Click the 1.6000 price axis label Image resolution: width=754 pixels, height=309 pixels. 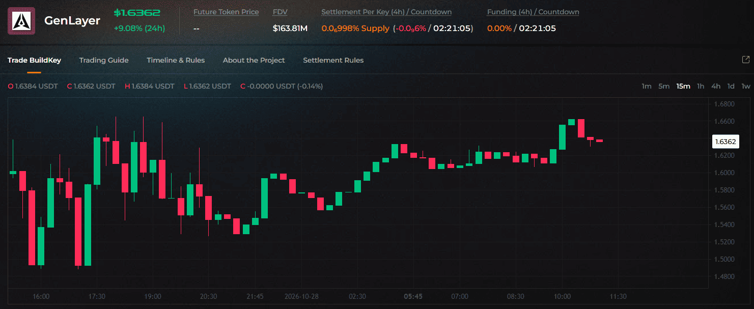pyautogui.click(x=724, y=173)
